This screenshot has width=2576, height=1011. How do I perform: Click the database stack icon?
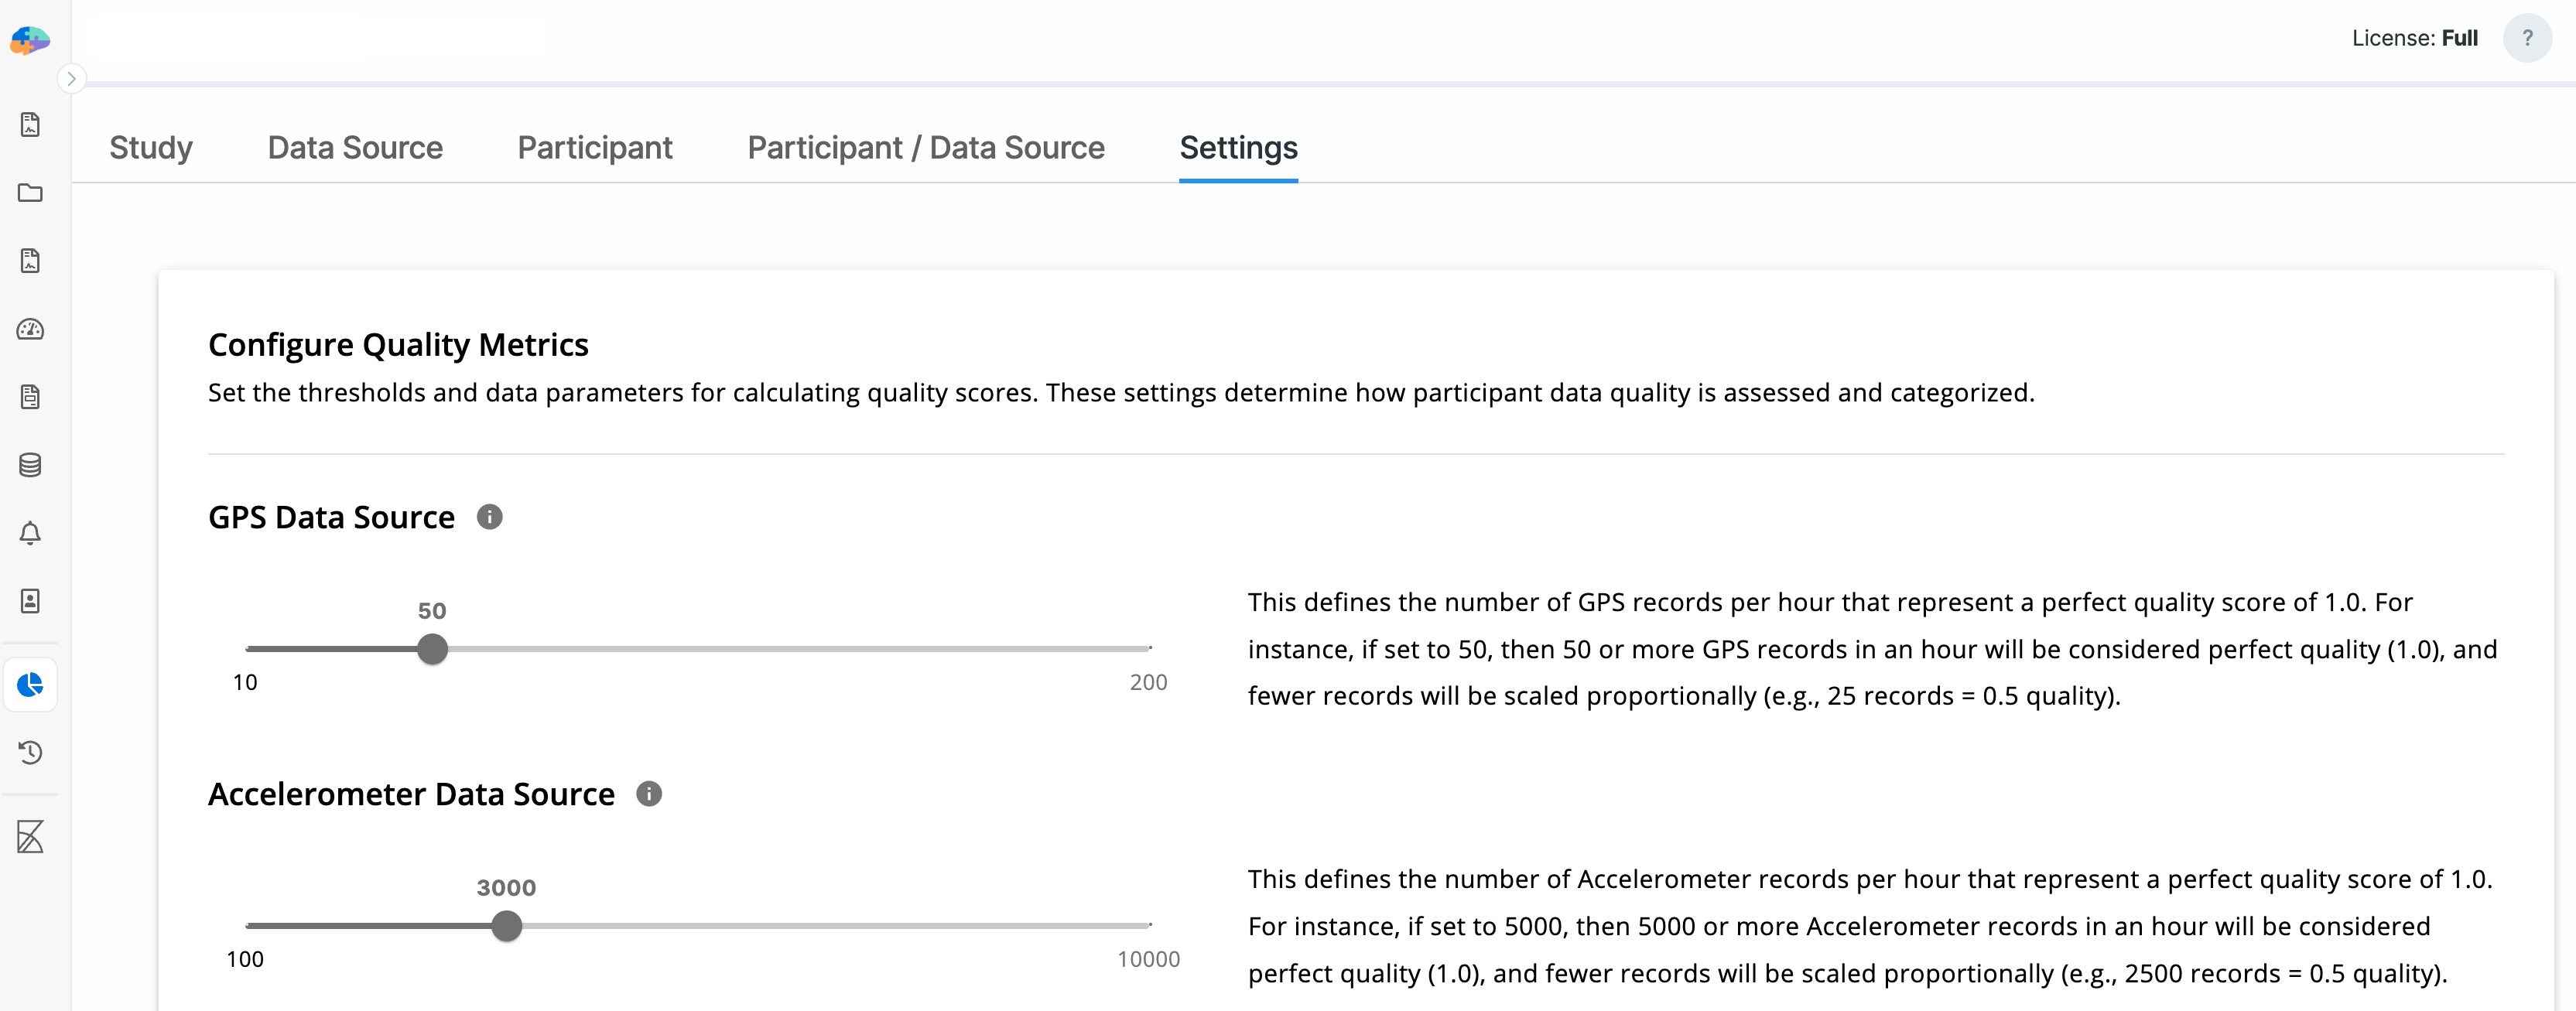click(30, 465)
